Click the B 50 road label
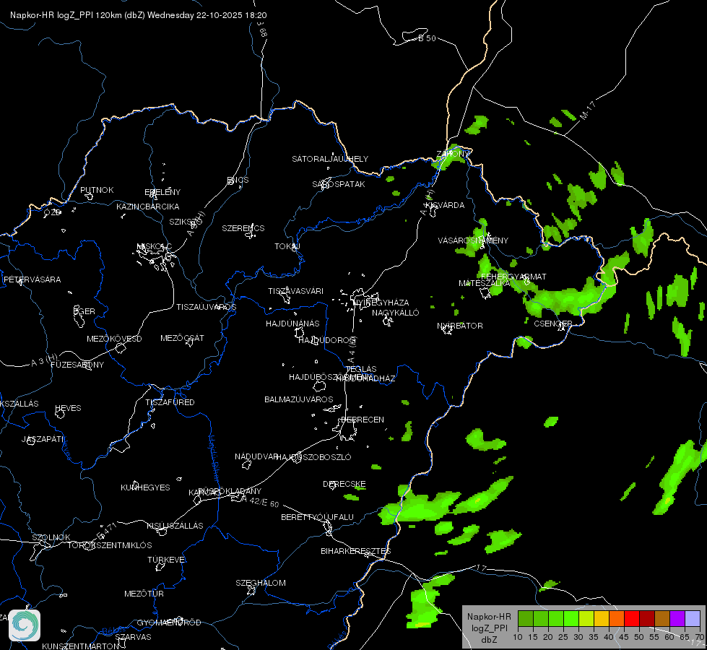Image resolution: width=707 pixels, height=650 pixels. click(427, 38)
